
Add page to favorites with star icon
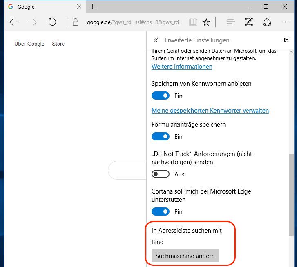[206, 22]
